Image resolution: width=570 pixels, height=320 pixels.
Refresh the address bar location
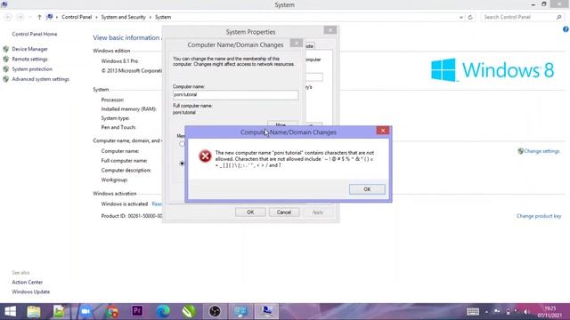coord(470,17)
